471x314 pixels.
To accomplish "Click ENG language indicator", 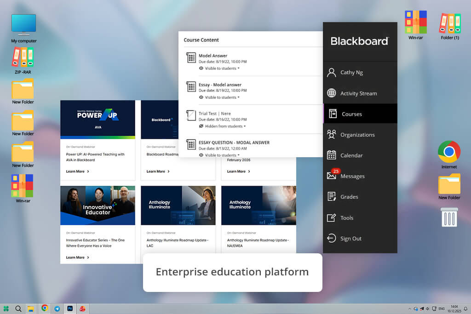I will (442, 308).
